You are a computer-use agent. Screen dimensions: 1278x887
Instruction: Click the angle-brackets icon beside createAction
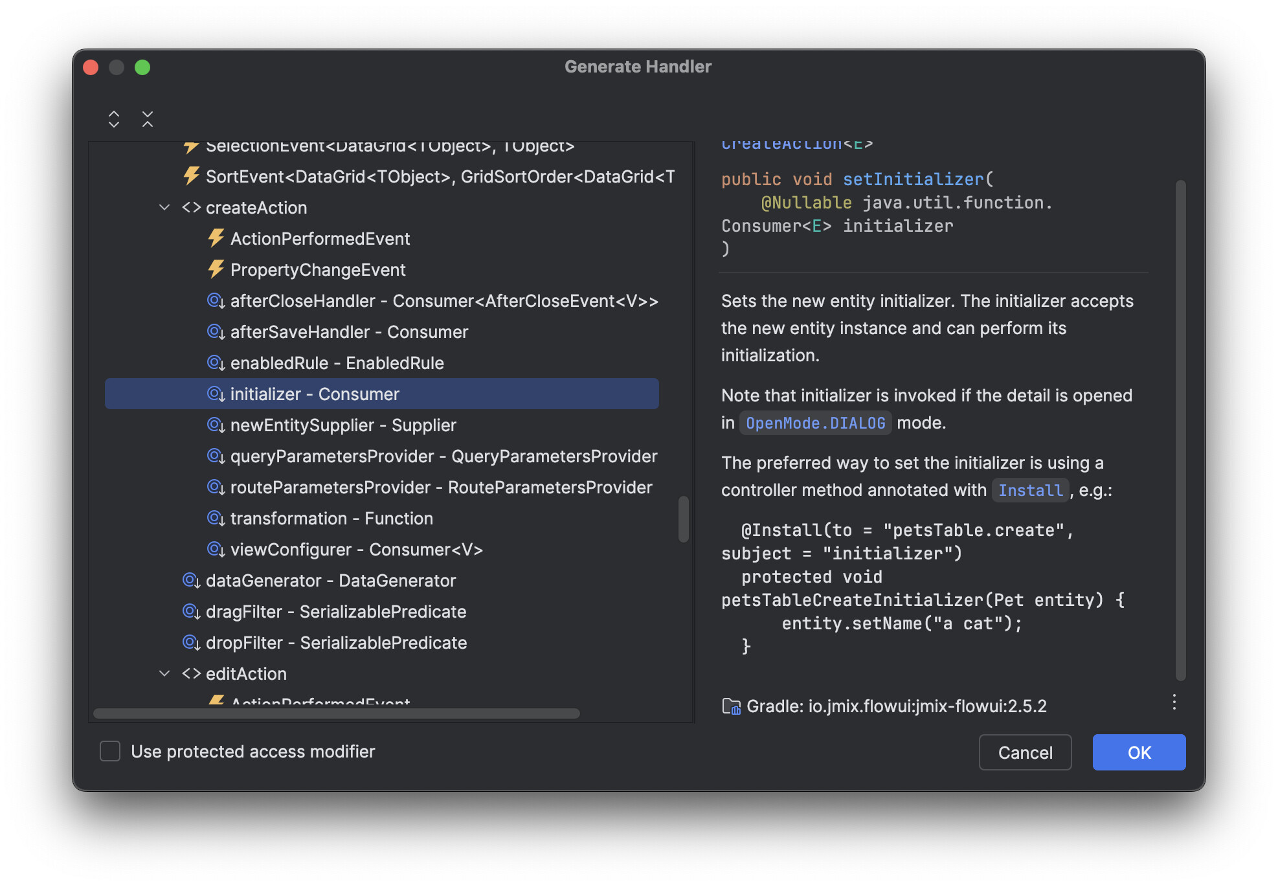click(x=191, y=207)
